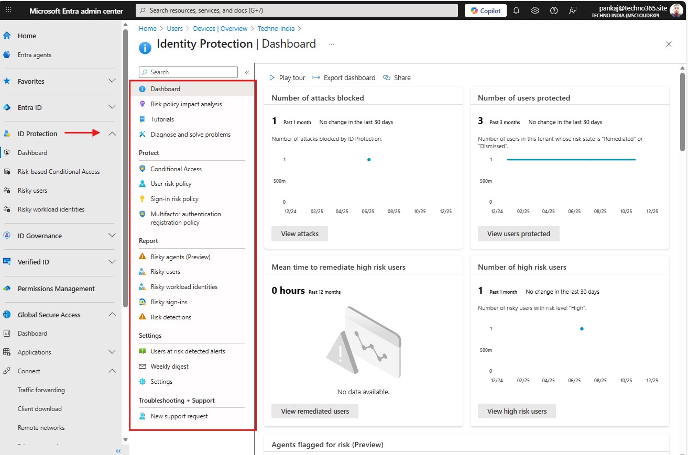
Task: Collapse the blade menu with double chevron
Action: pyautogui.click(x=247, y=72)
